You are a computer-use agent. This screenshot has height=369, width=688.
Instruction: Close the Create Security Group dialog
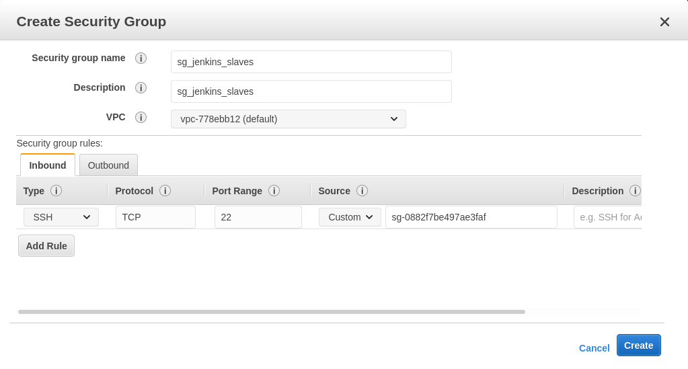664,22
